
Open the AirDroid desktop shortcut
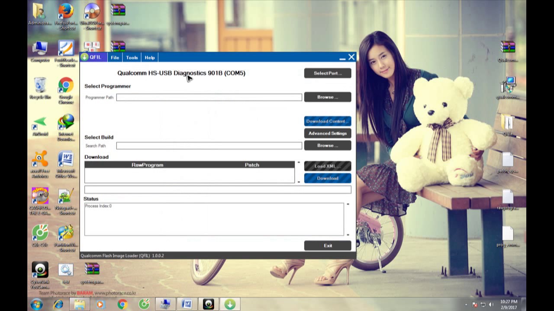click(x=40, y=126)
